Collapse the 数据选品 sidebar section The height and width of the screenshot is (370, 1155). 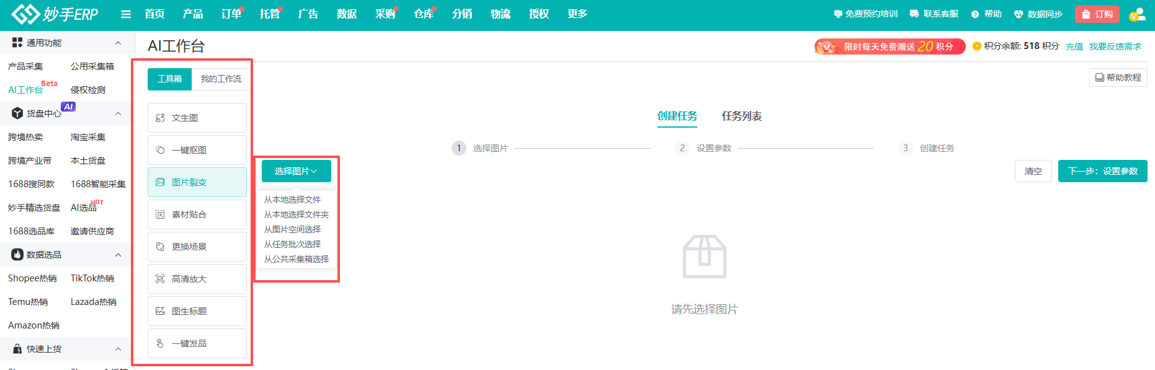coord(118,255)
